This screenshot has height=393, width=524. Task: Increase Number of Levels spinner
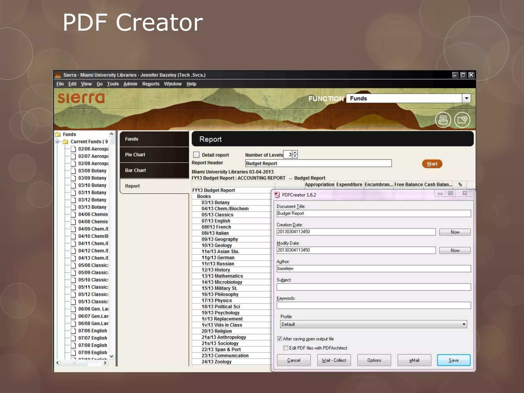click(295, 152)
